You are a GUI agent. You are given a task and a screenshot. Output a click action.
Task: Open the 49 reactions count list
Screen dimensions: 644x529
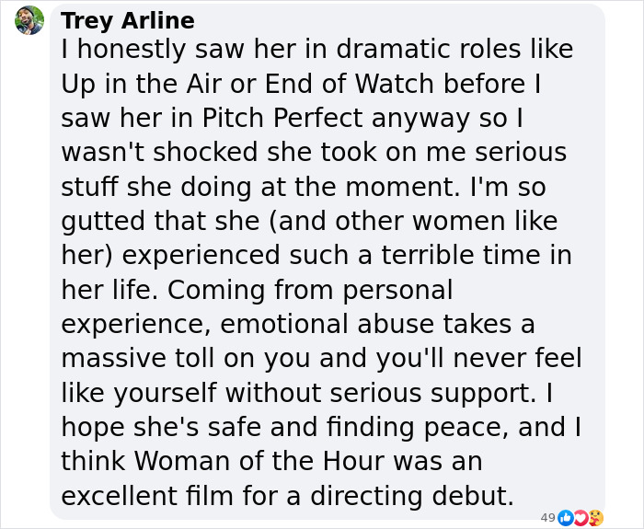click(547, 517)
